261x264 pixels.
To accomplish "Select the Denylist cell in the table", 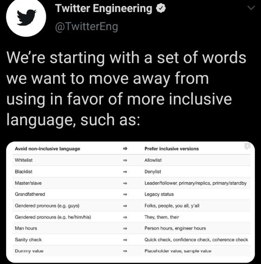I will pos(153,172).
